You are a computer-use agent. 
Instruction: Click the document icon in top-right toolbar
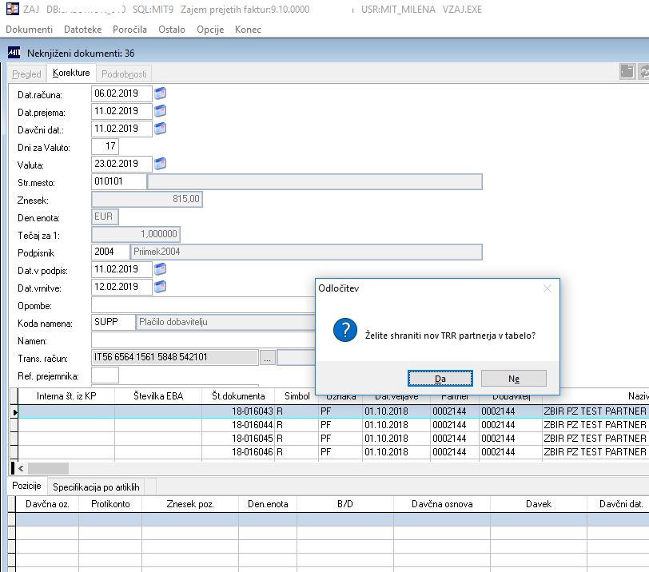click(627, 72)
